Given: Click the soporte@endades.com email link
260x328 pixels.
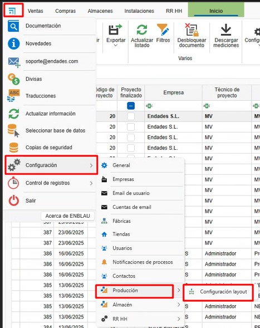Looking at the screenshot, I should point(52,61).
